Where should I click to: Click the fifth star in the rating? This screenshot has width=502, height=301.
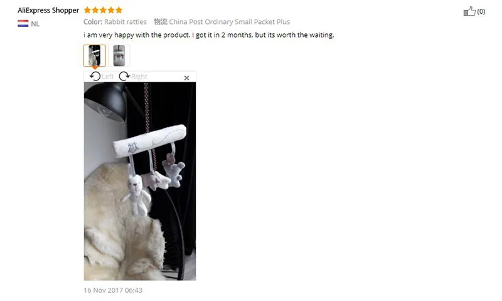click(x=119, y=10)
